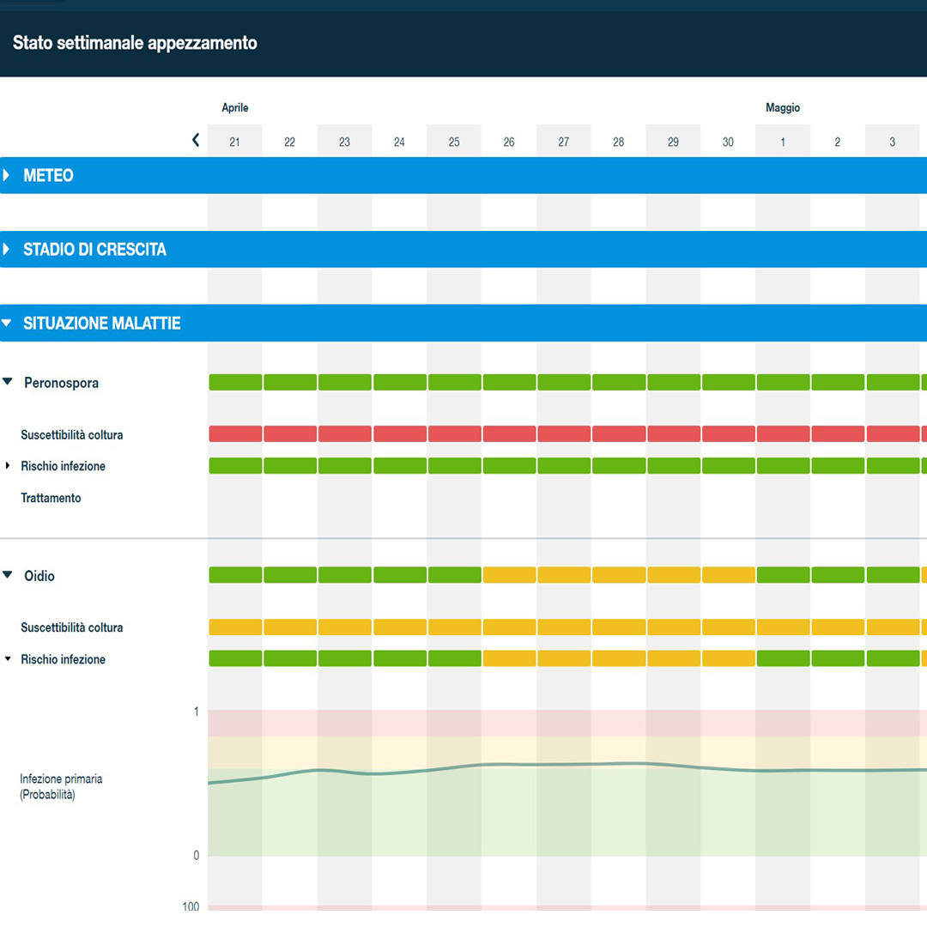Click Peronospora Rischio infezione green bar for May 2

coord(838,466)
